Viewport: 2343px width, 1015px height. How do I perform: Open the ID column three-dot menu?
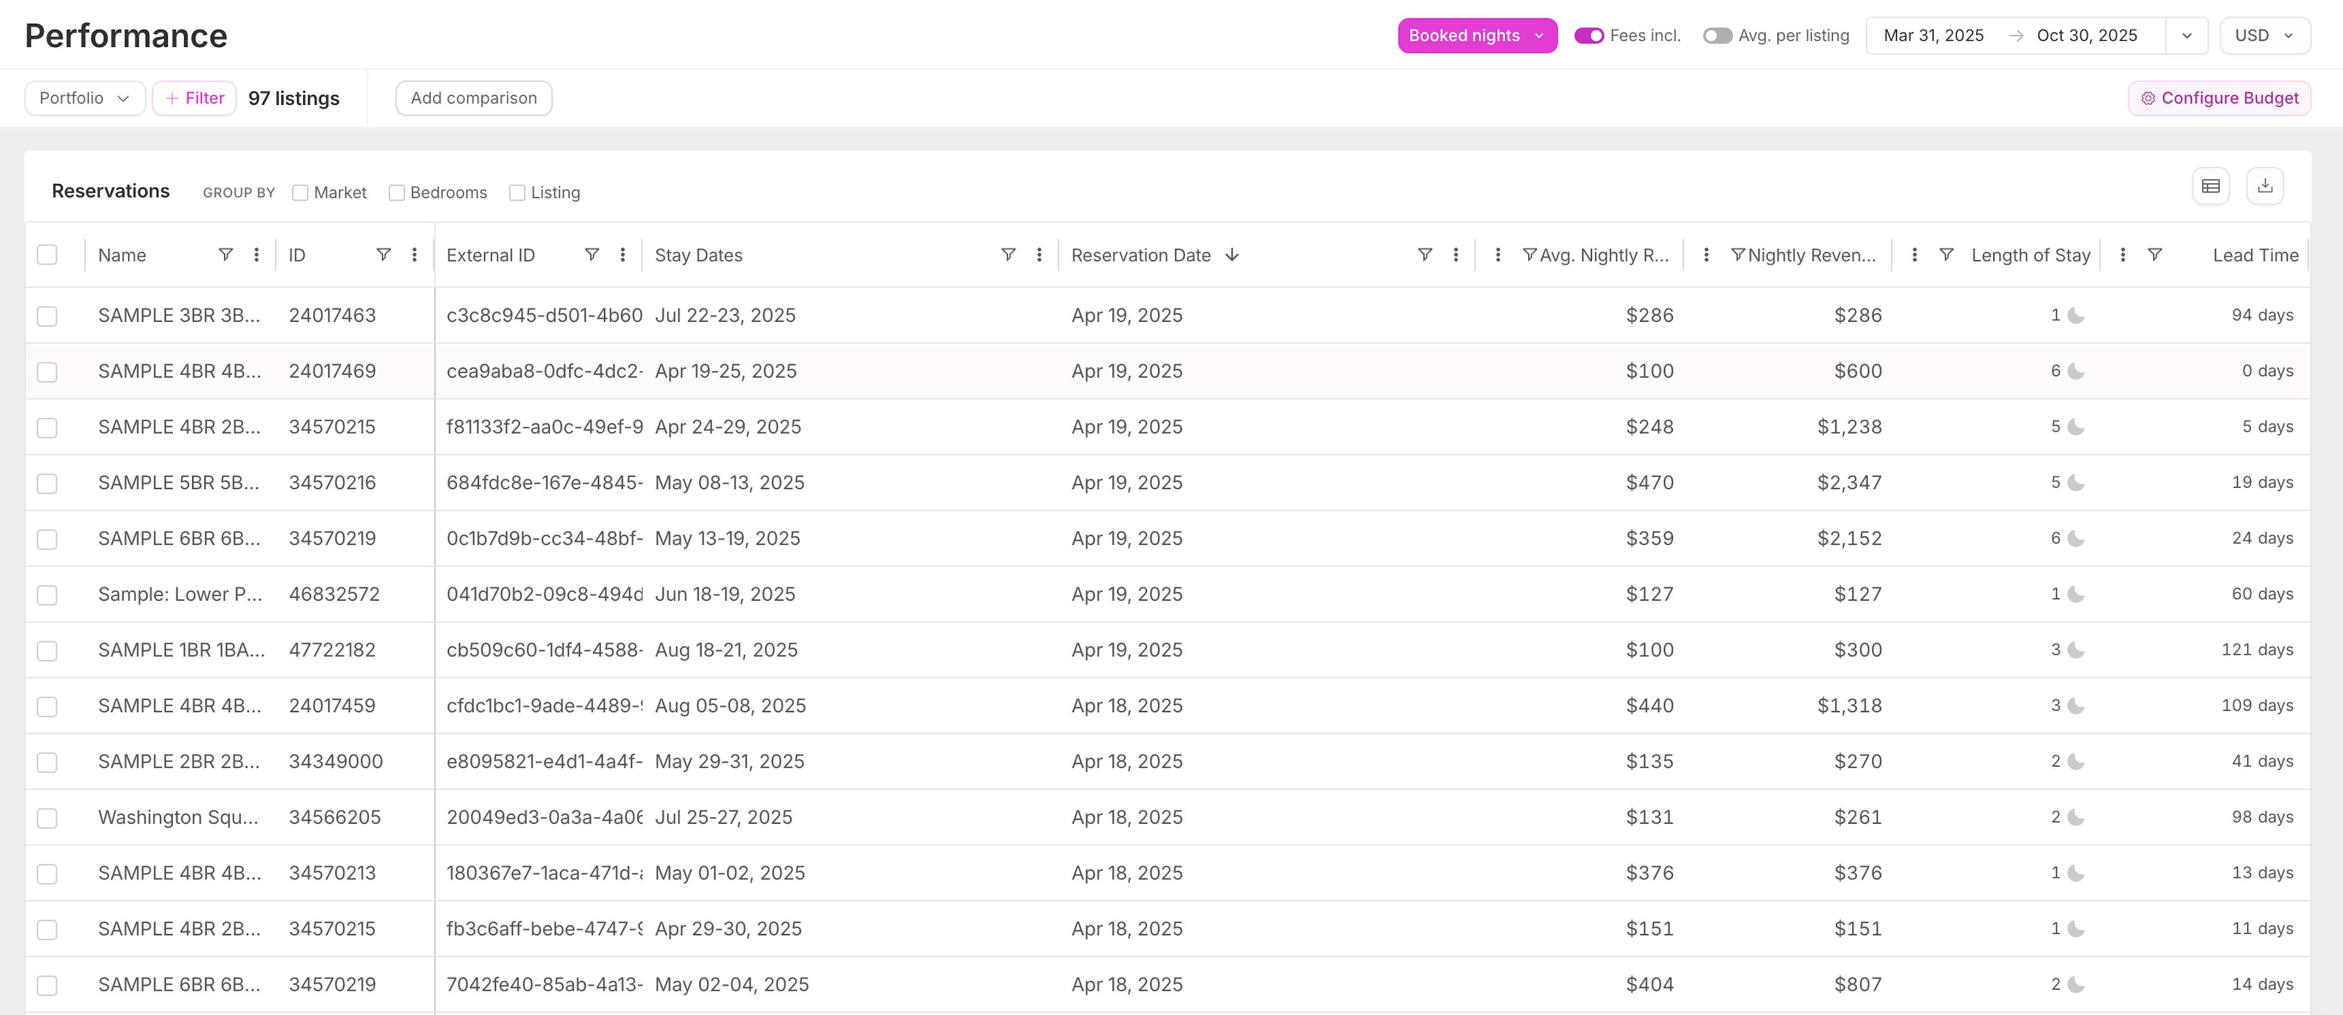coord(415,254)
